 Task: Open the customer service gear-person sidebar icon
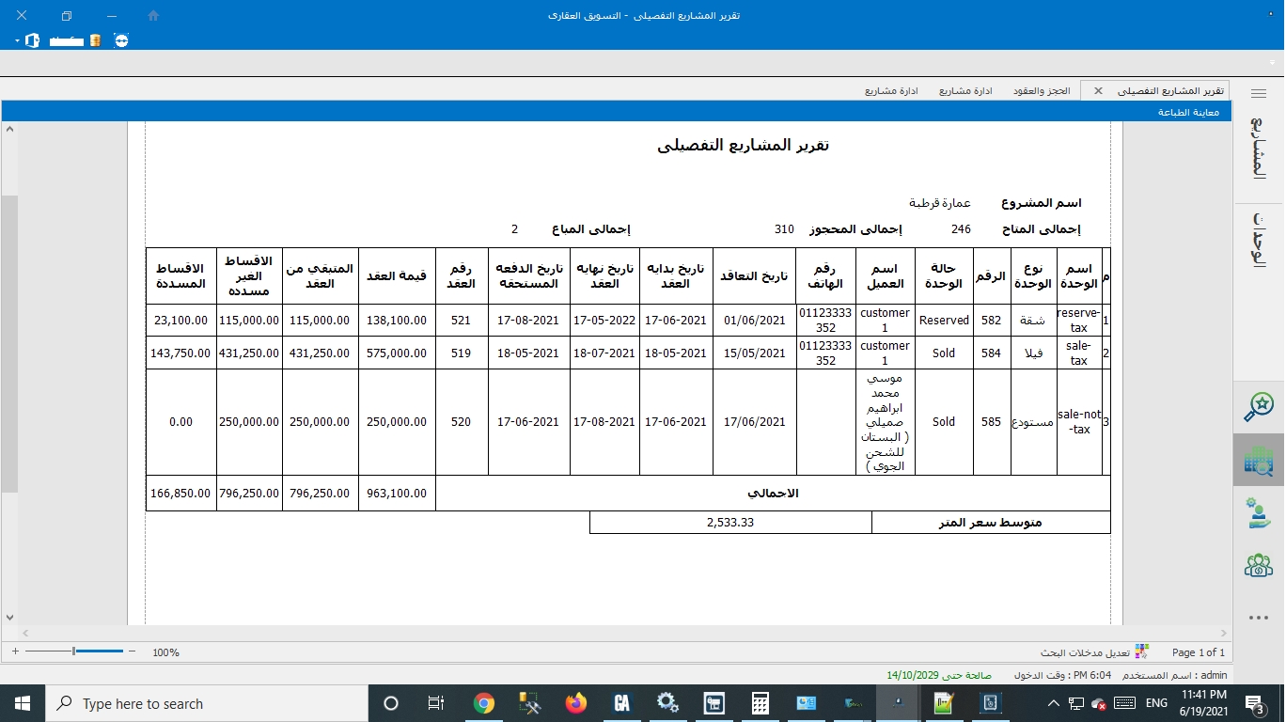click(1258, 513)
